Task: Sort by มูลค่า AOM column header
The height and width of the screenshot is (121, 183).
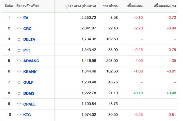Action: coord(81,6)
